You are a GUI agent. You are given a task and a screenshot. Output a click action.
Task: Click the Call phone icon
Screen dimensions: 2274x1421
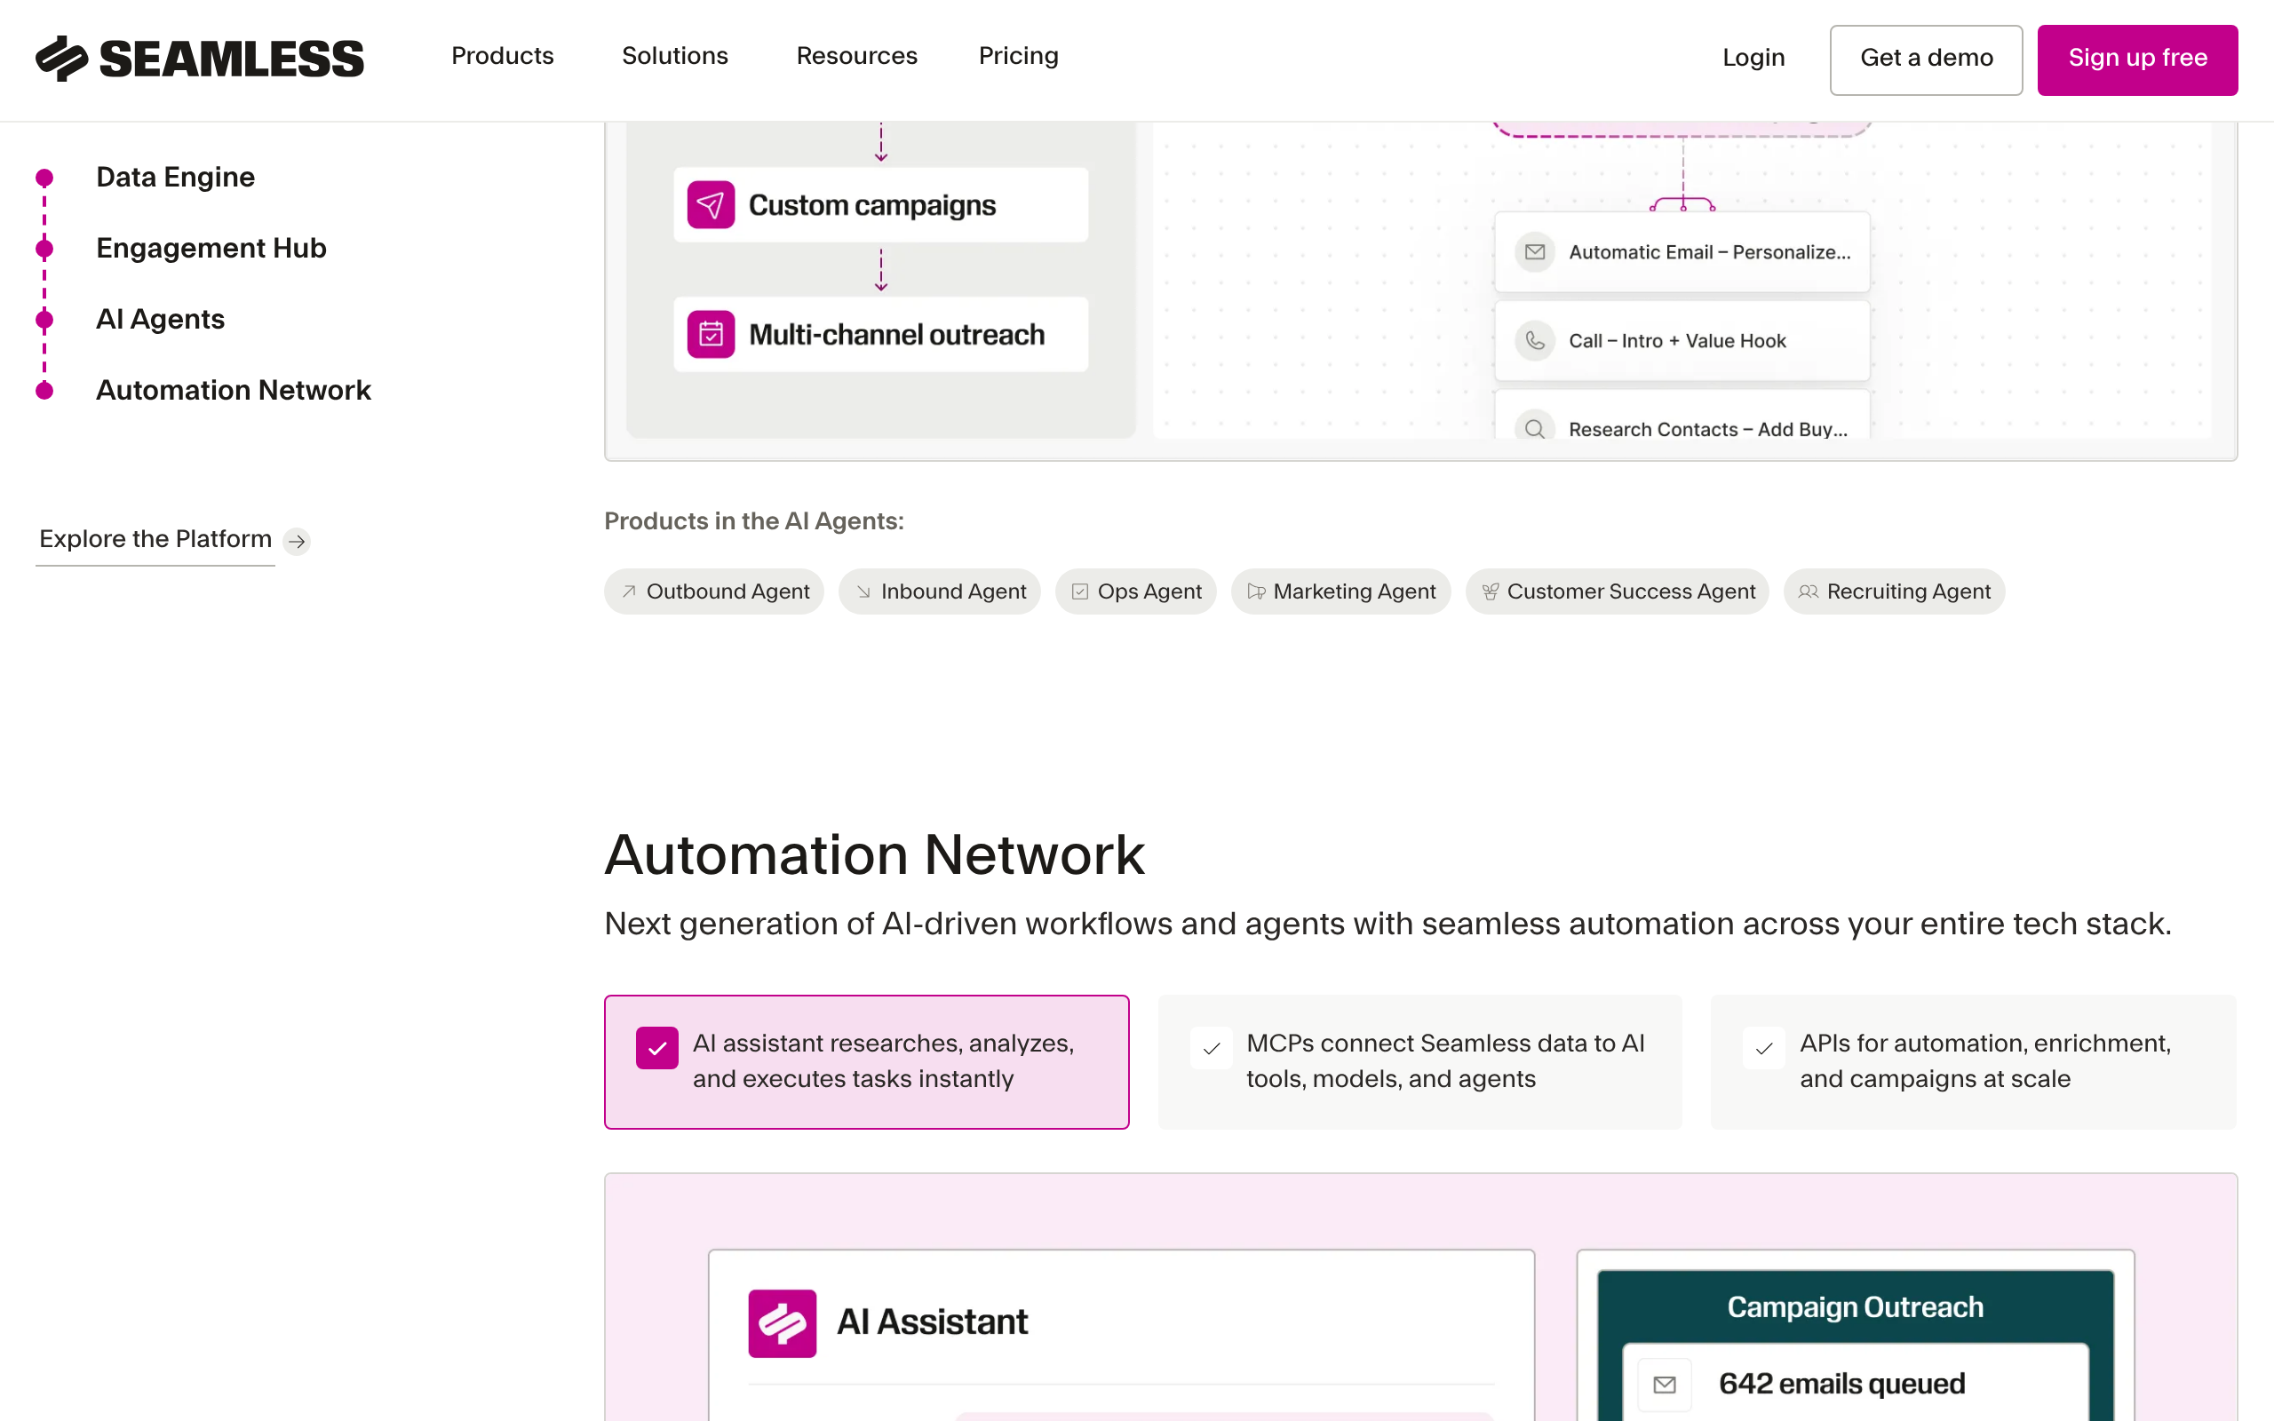[1534, 340]
